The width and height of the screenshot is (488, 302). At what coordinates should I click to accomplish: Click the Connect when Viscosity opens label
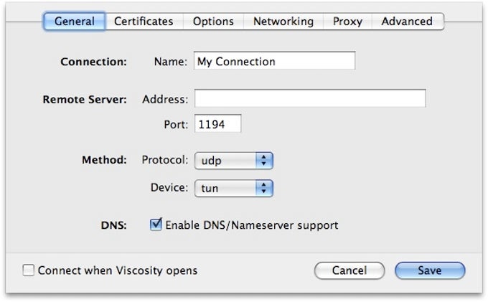[117, 270]
